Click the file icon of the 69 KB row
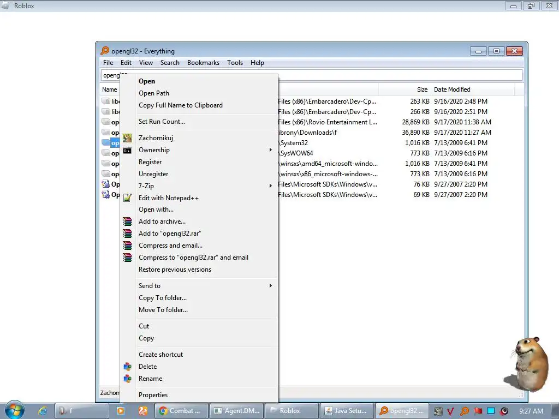 pos(106,195)
